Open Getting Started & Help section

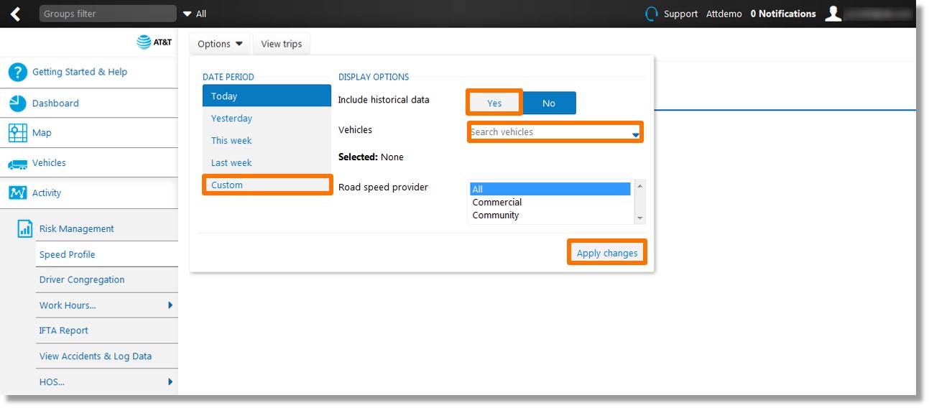(80, 72)
